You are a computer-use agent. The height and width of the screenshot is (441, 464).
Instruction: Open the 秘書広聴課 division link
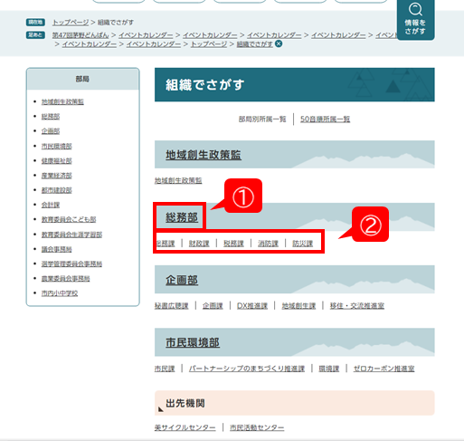172,306
